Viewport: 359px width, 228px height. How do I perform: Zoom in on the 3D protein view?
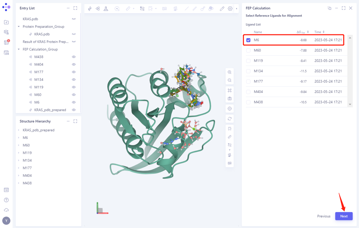click(229, 72)
